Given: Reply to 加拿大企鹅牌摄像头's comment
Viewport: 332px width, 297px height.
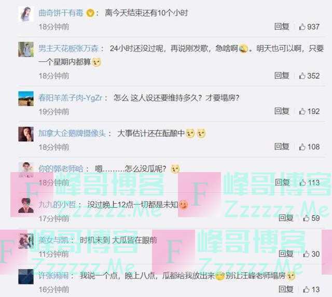Looking at the screenshot, I should [x=282, y=147].
